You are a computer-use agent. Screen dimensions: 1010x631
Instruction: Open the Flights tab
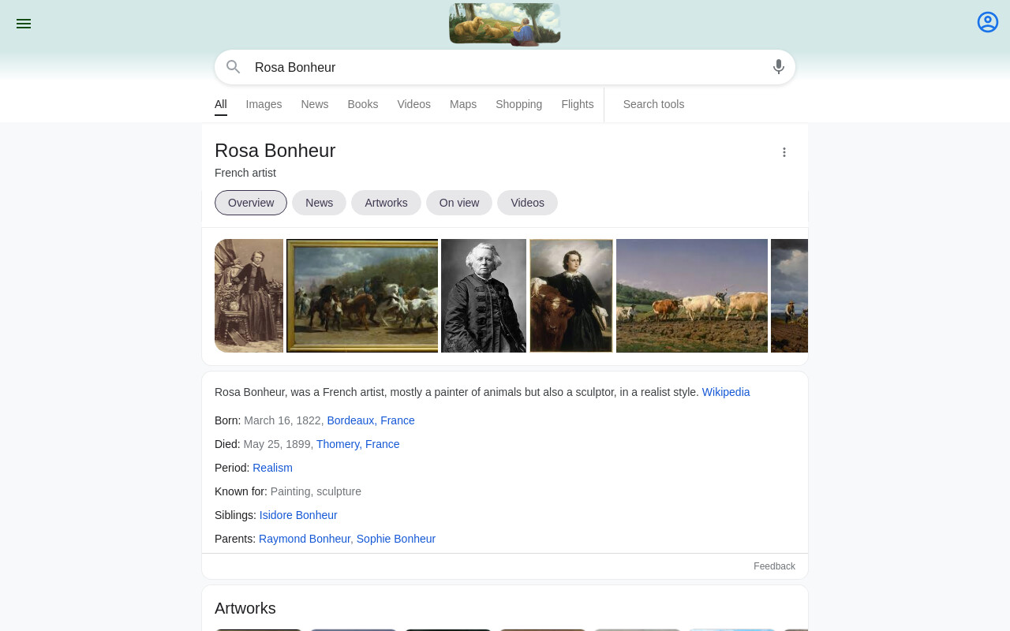click(x=578, y=104)
